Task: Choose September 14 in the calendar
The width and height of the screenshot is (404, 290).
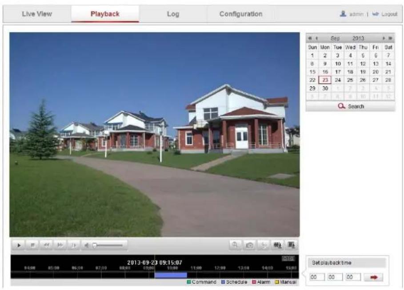Action: tap(388, 64)
